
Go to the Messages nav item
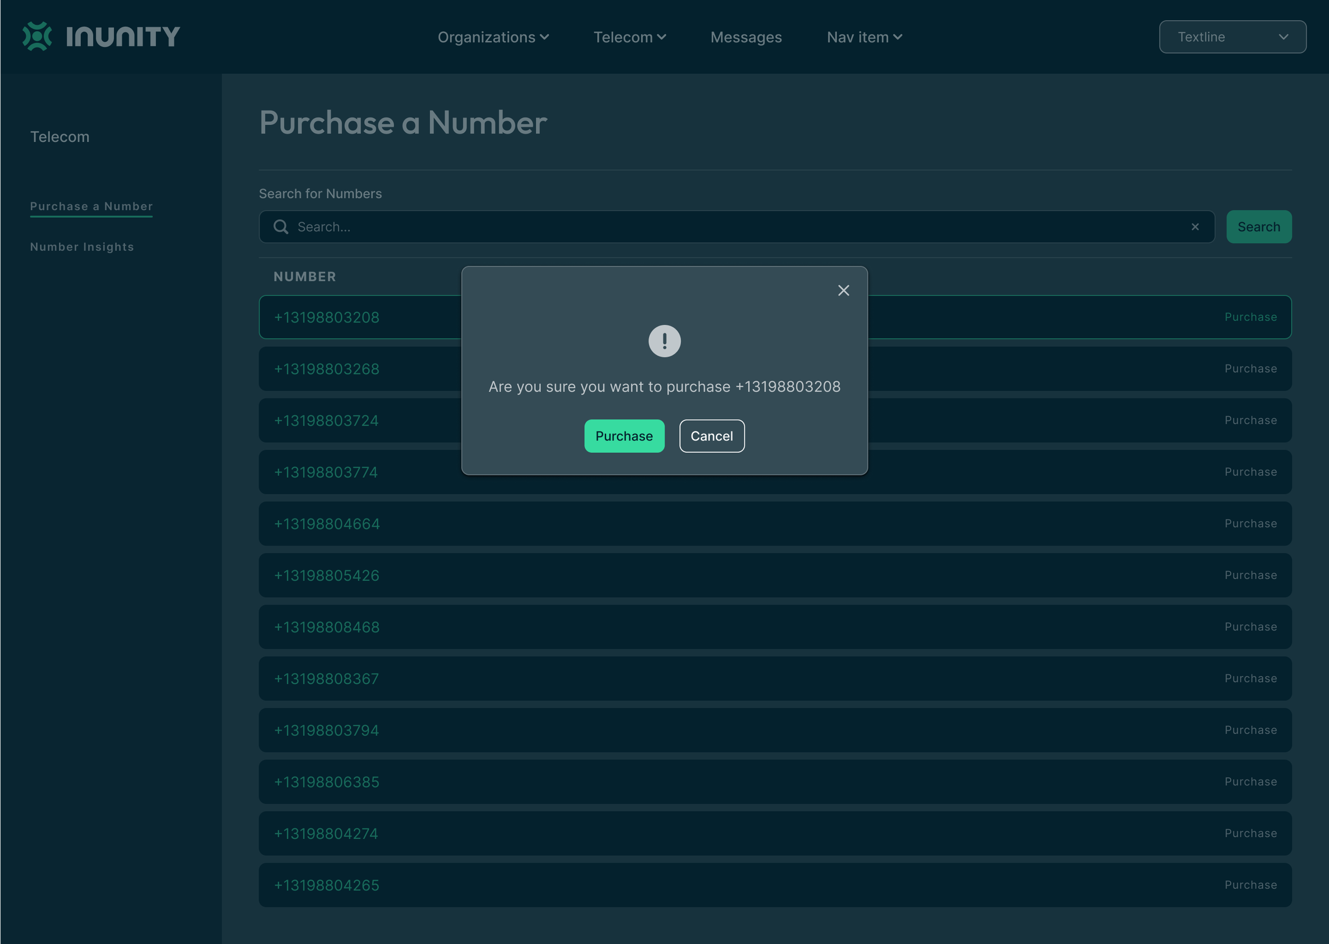pos(746,37)
